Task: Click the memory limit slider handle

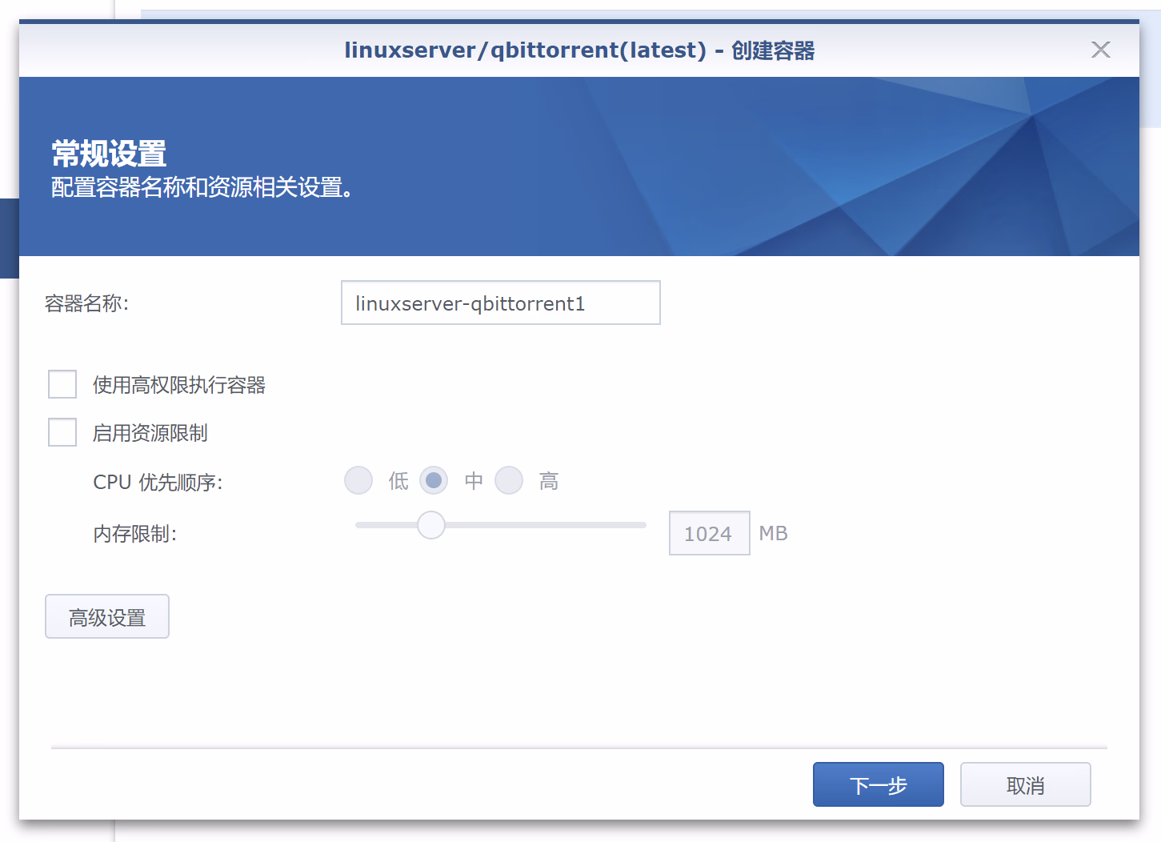Action: (x=431, y=525)
